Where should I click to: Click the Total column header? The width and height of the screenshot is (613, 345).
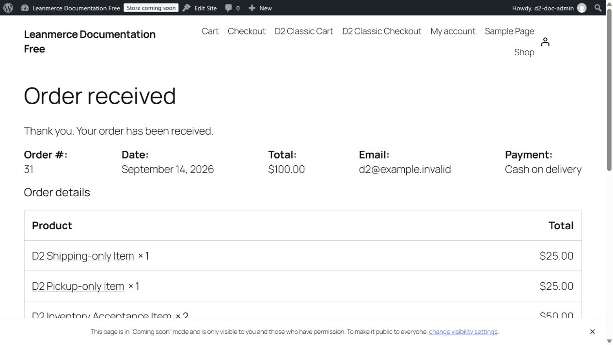561,225
